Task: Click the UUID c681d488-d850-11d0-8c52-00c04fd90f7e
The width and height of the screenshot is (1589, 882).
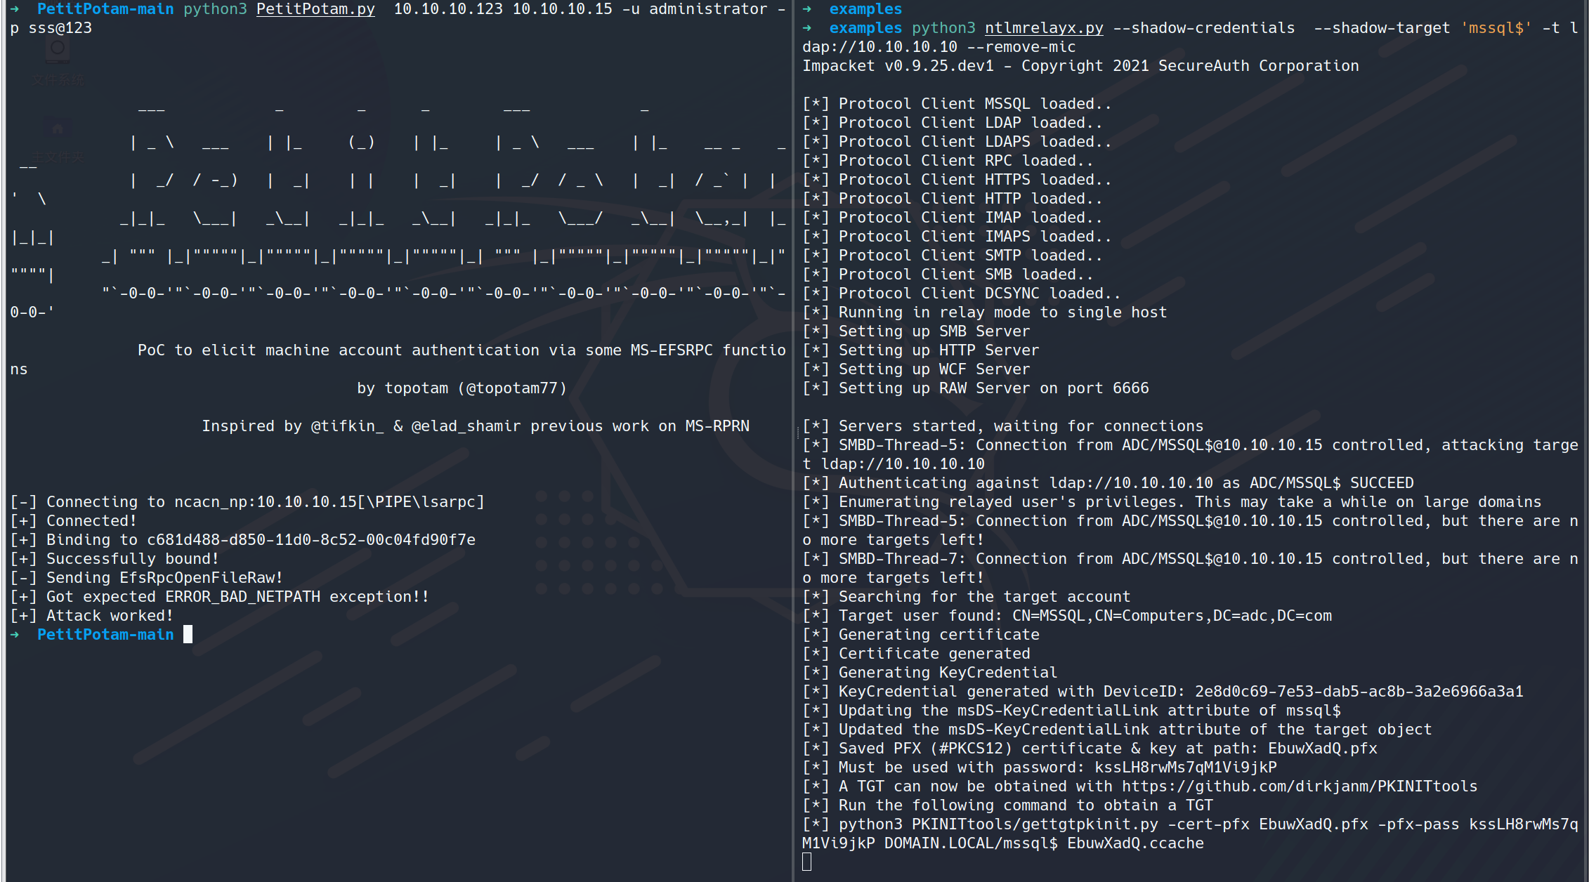Action: click(x=311, y=540)
